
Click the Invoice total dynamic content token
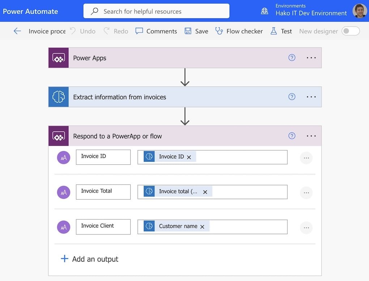[178, 192]
